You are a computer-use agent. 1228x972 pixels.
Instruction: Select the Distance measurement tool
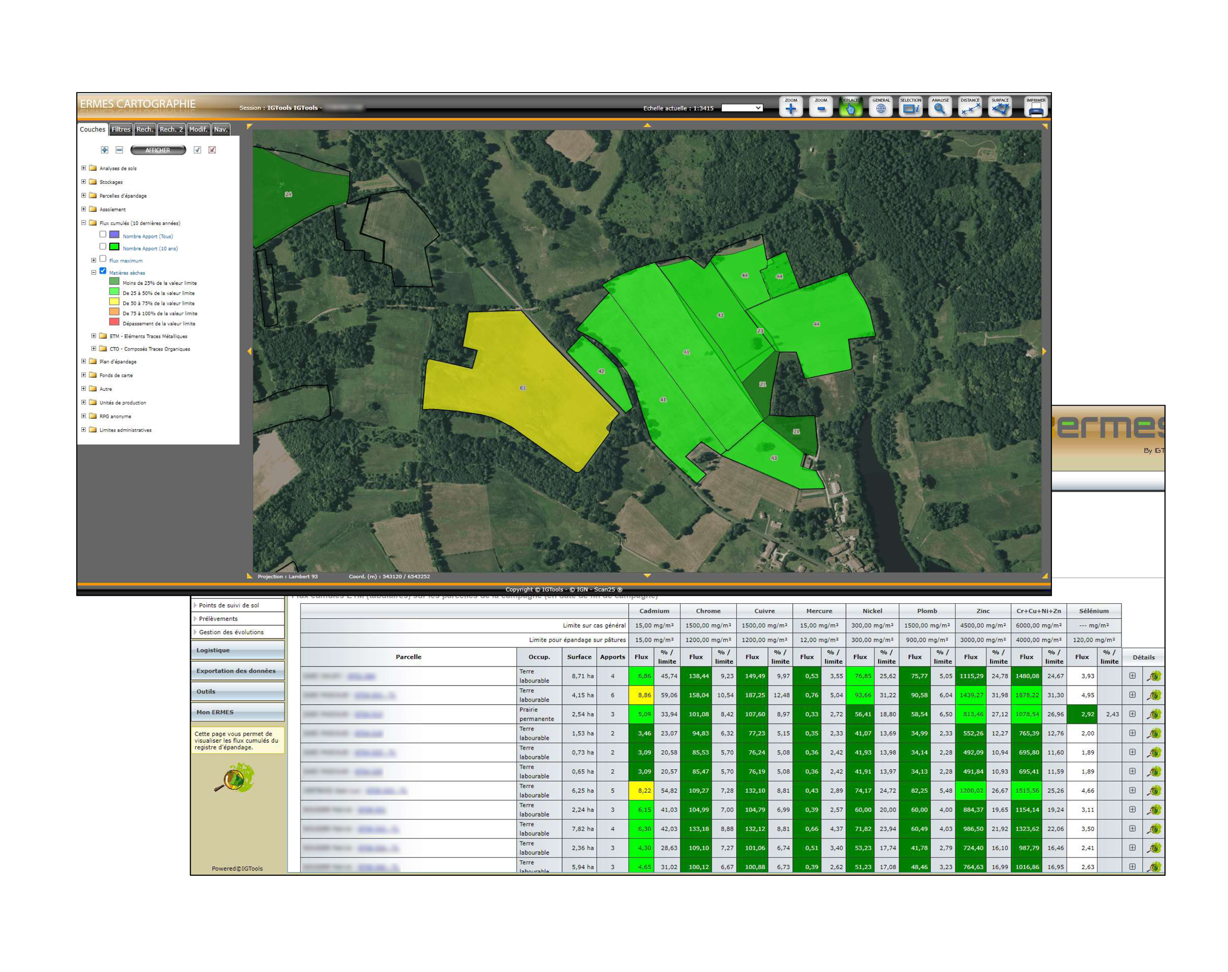click(x=970, y=107)
